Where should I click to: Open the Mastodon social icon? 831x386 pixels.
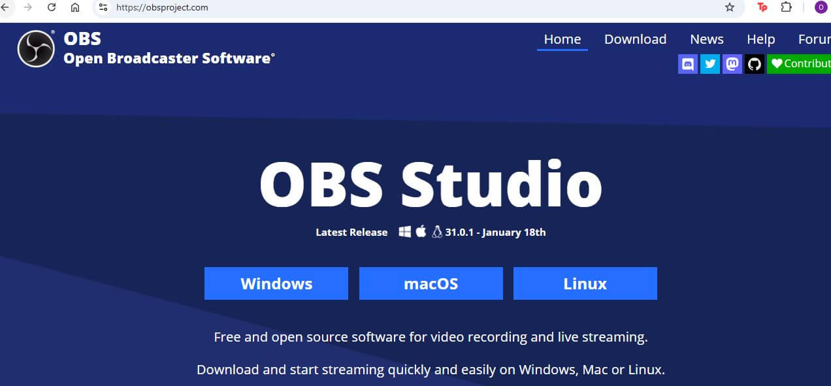[732, 63]
